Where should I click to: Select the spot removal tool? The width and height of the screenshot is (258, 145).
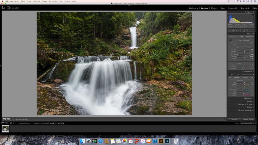pyautogui.click(x=233, y=31)
